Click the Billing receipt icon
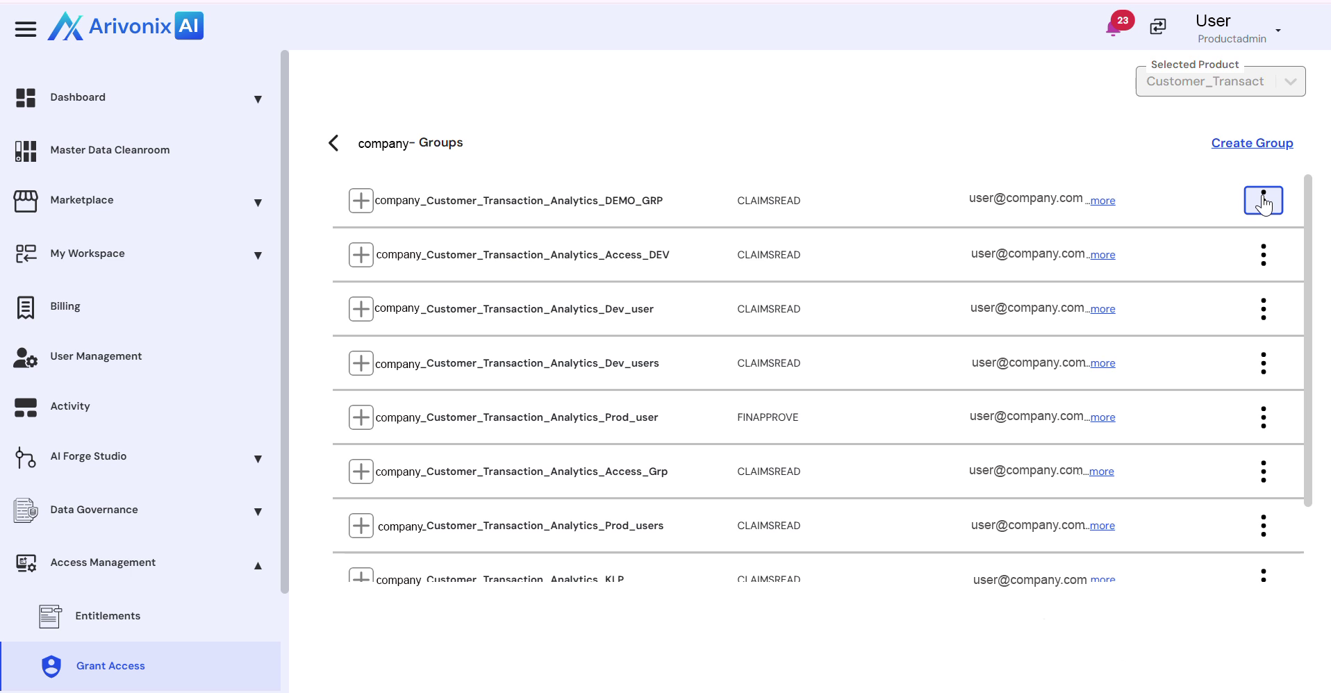Viewport: 1331px width, 693px height. coord(26,307)
